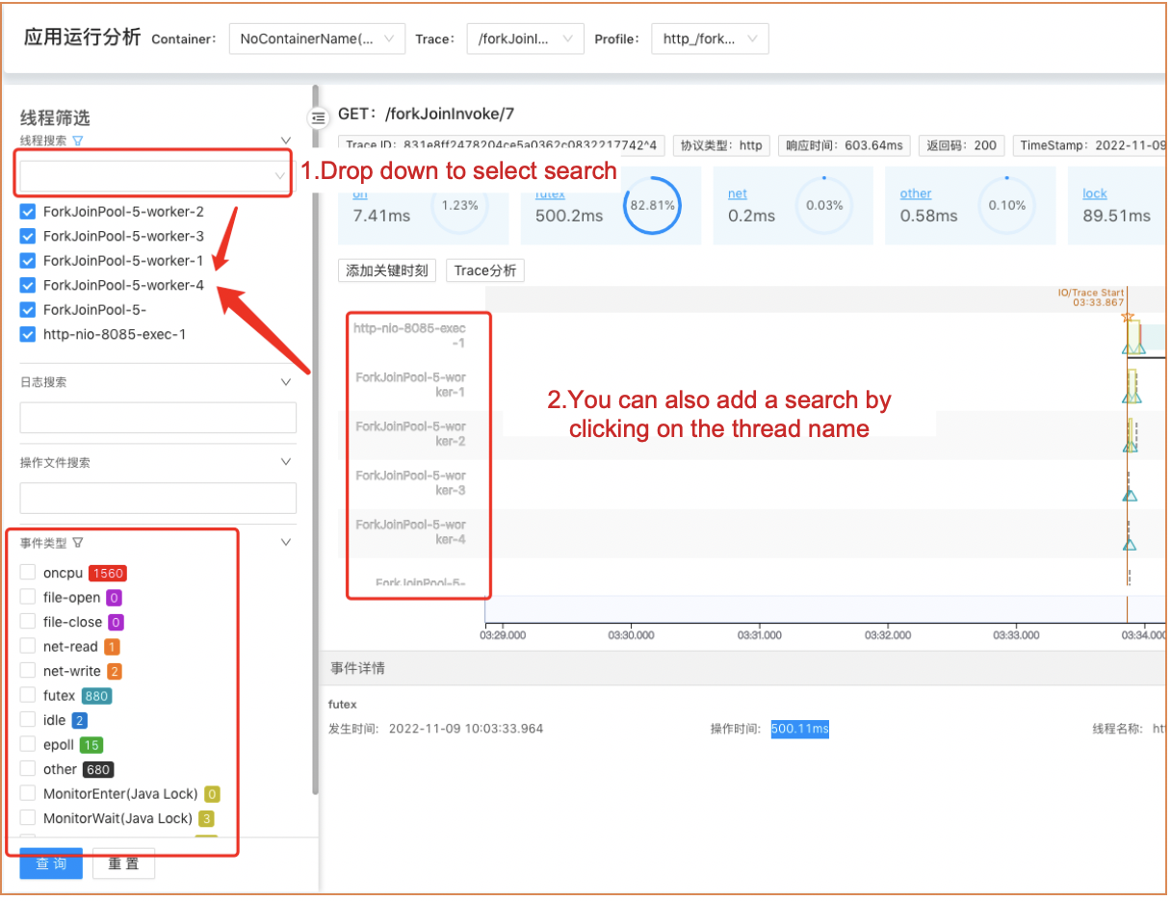Check the futex event type checkbox
The height and width of the screenshot is (901, 1171).
[28, 695]
